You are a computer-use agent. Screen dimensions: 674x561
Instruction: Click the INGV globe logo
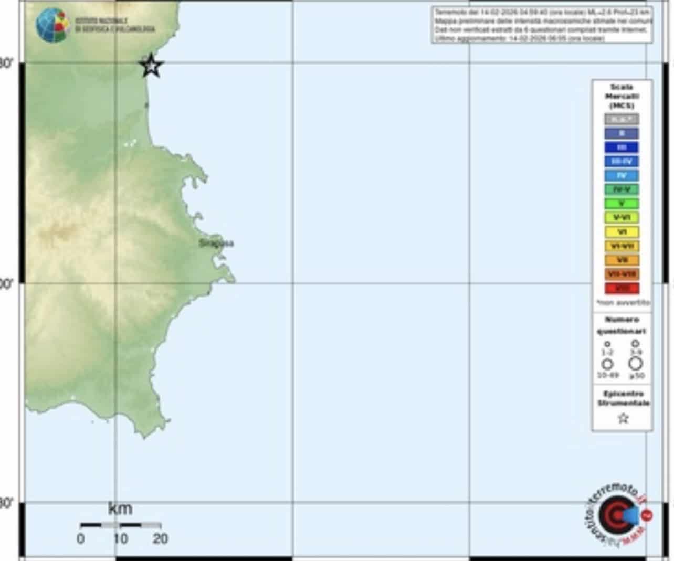(x=52, y=24)
